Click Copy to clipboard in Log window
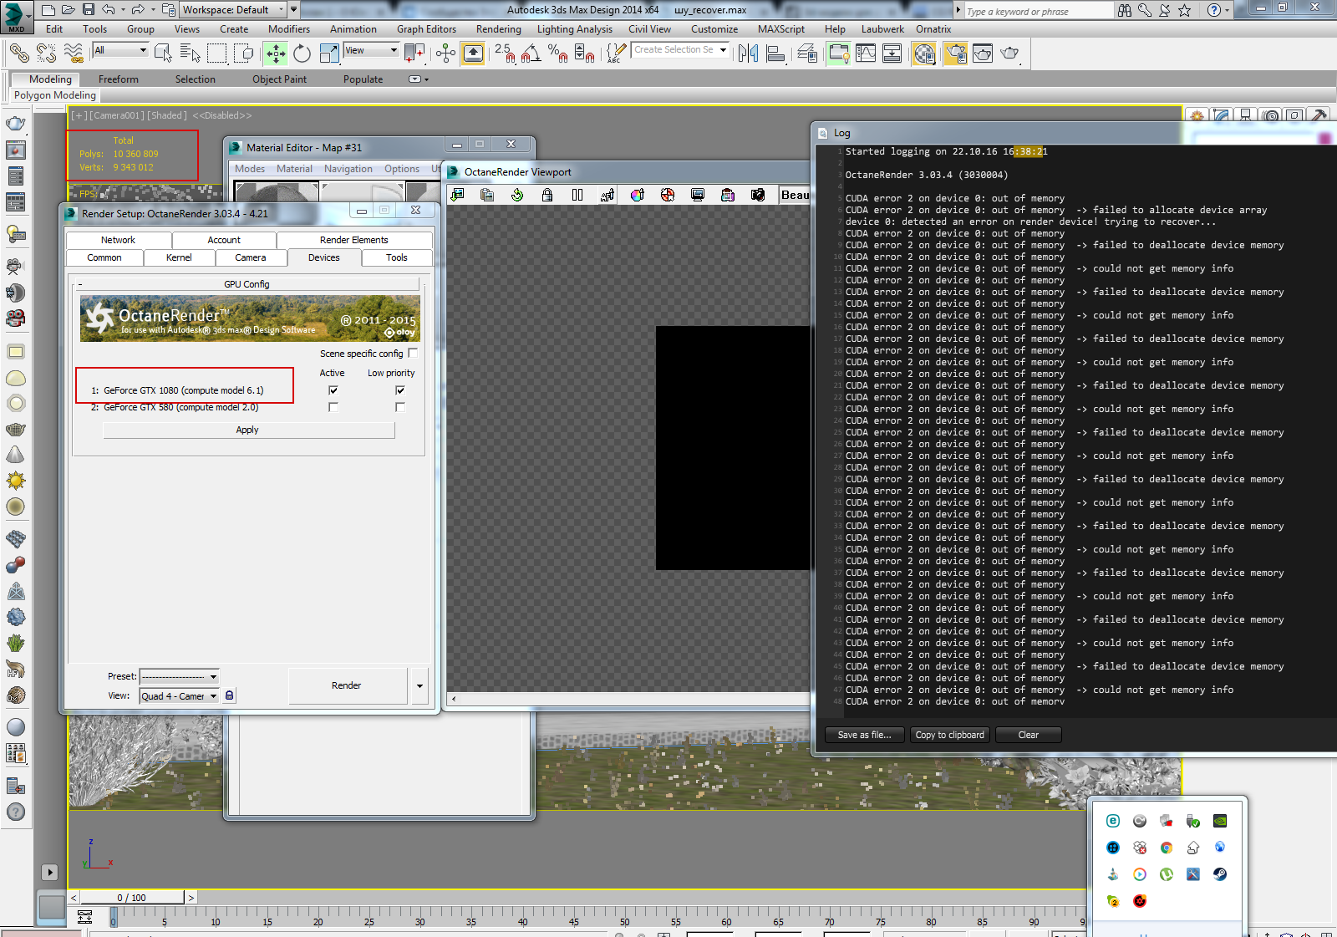 [x=950, y=735]
